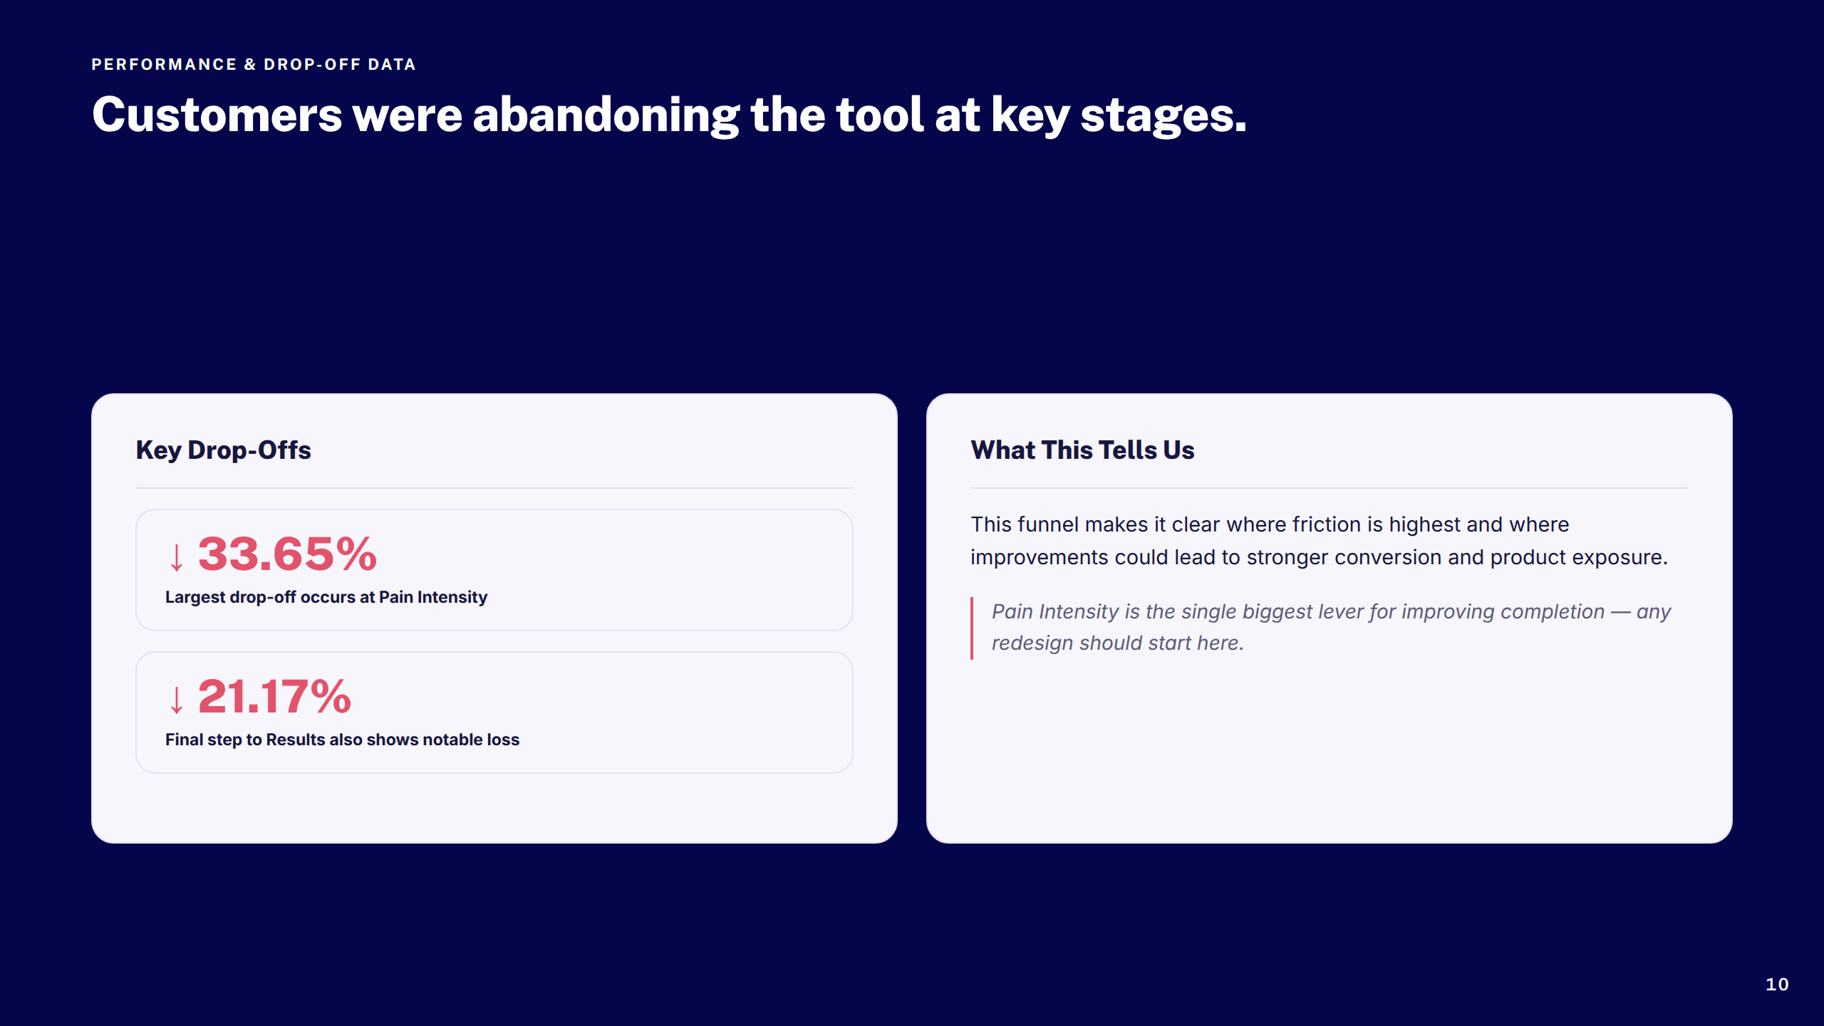The height and width of the screenshot is (1026, 1824).
Task: Select the Pain Intensity drop-off card
Action: pyautogui.click(x=494, y=570)
